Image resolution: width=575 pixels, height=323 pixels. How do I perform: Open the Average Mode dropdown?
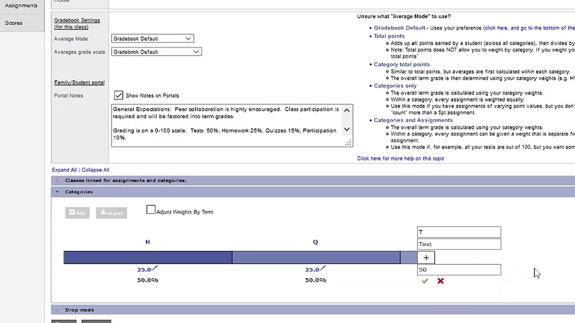153,39
